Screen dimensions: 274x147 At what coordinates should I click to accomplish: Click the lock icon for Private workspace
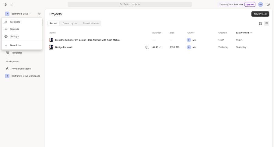pos(7,69)
